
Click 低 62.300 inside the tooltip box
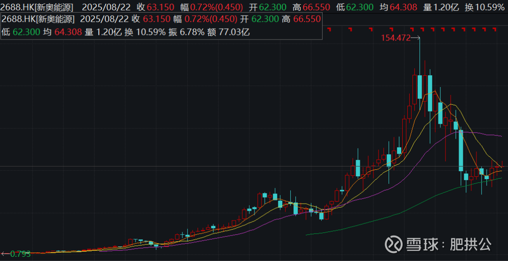(x=21, y=32)
